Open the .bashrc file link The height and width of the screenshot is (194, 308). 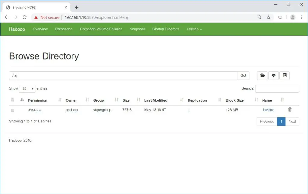(x=268, y=110)
